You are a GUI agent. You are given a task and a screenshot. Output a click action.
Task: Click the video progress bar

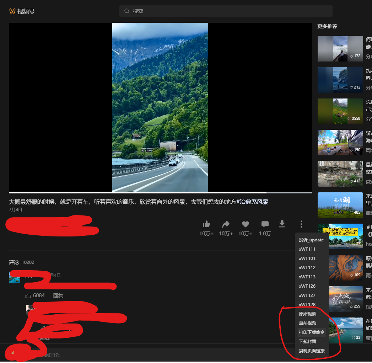click(x=160, y=192)
